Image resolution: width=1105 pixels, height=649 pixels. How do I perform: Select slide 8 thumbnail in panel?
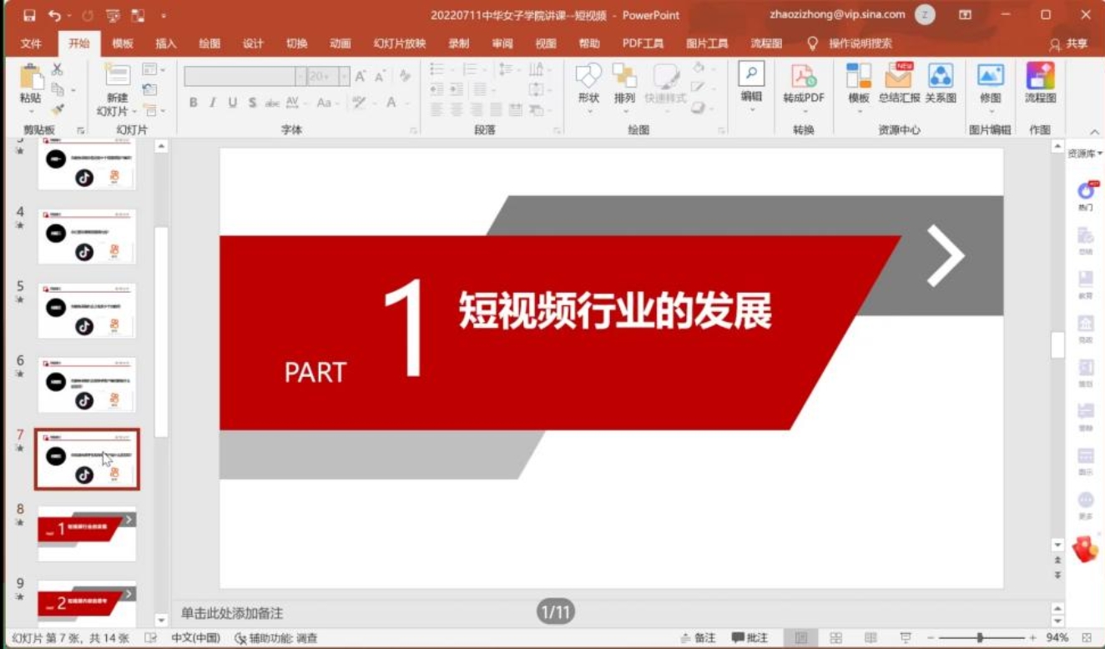(x=88, y=532)
